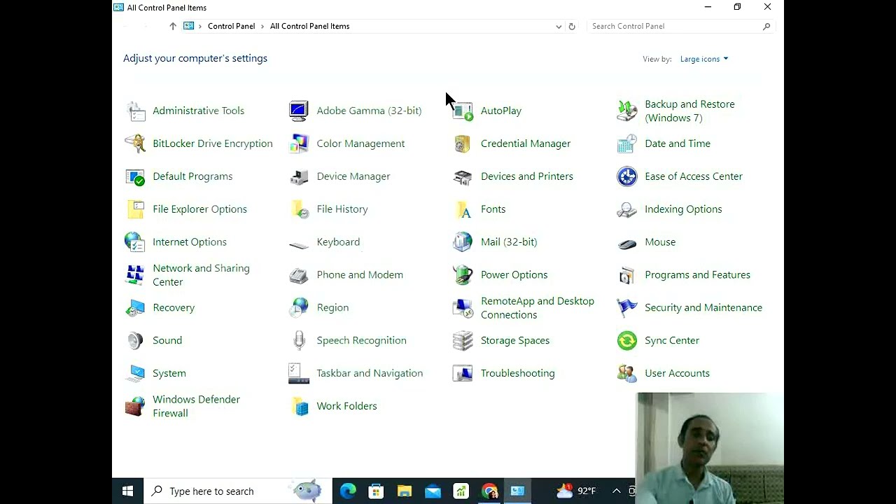Click the search magnifier icon
The height and width of the screenshot is (504, 896).
(766, 27)
